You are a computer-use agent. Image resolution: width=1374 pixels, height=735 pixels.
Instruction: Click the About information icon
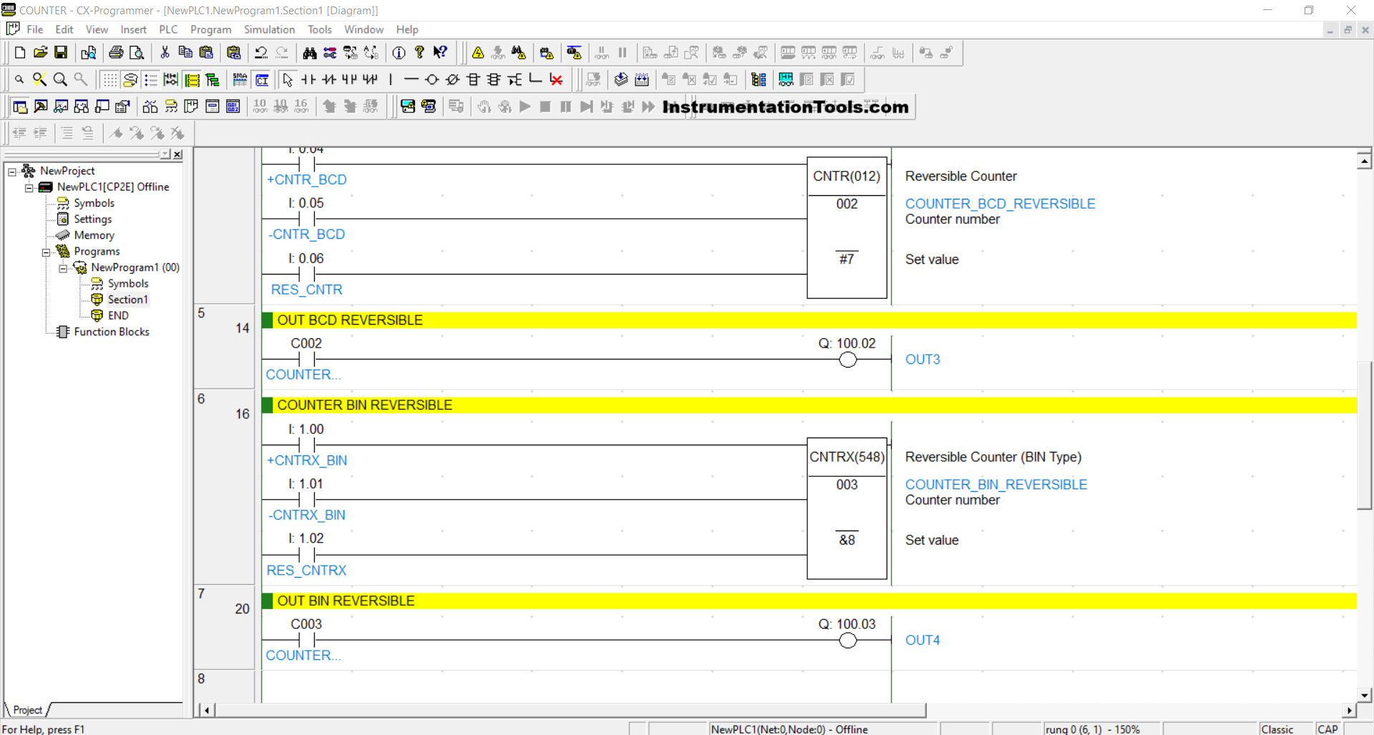[399, 53]
